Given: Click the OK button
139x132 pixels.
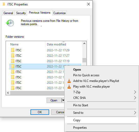Looking at the screenshot, I should tap(40, 112).
